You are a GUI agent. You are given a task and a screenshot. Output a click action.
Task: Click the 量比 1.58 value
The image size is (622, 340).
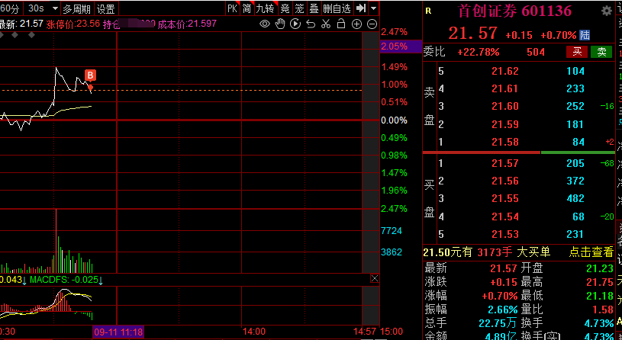(x=603, y=309)
